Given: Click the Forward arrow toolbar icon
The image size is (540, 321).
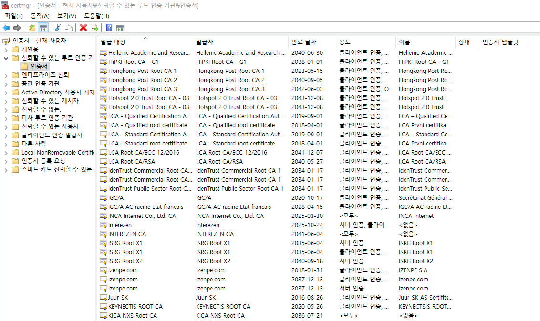Looking at the screenshot, I should (x=17, y=28).
